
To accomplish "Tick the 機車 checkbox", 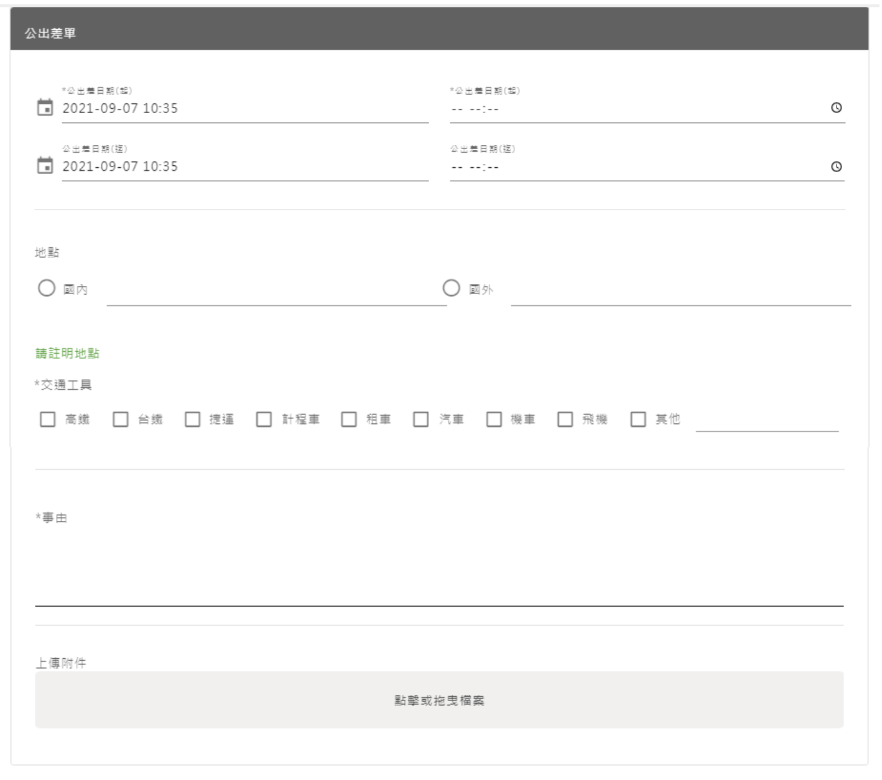I will coord(494,420).
